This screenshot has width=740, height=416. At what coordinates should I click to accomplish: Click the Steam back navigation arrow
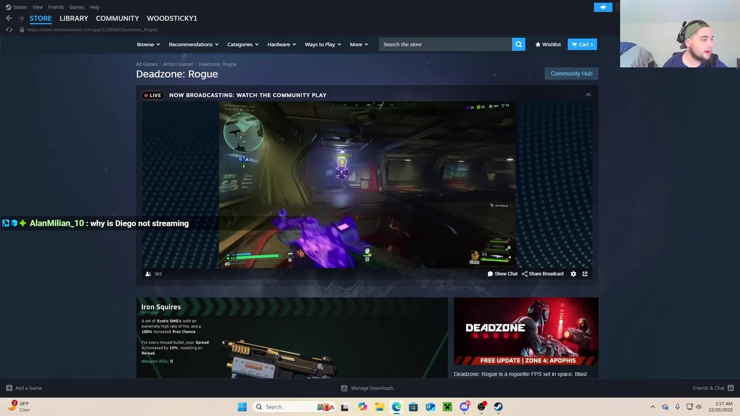point(9,18)
